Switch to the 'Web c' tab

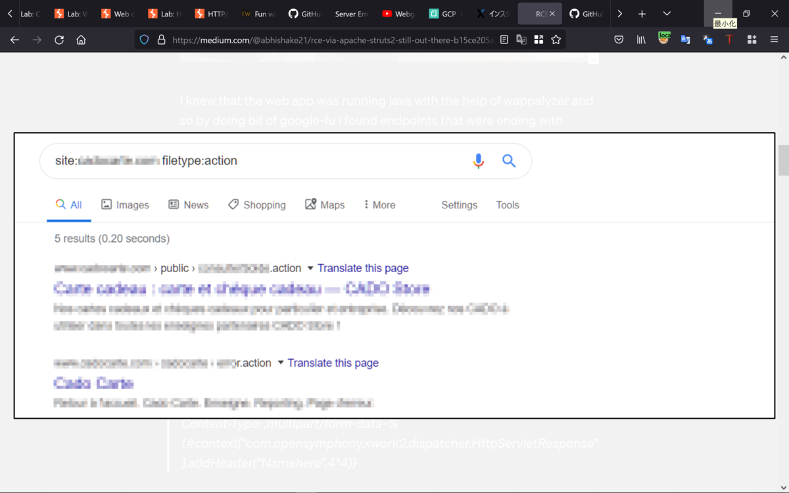[x=118, y=14]
